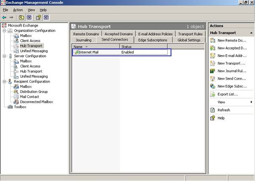Toggle the Show/Hide Action Pane toolbar icon
255x181 pixels.
coord(46,17)
